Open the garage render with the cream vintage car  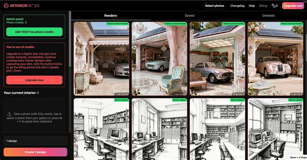(x=275, y=59)
